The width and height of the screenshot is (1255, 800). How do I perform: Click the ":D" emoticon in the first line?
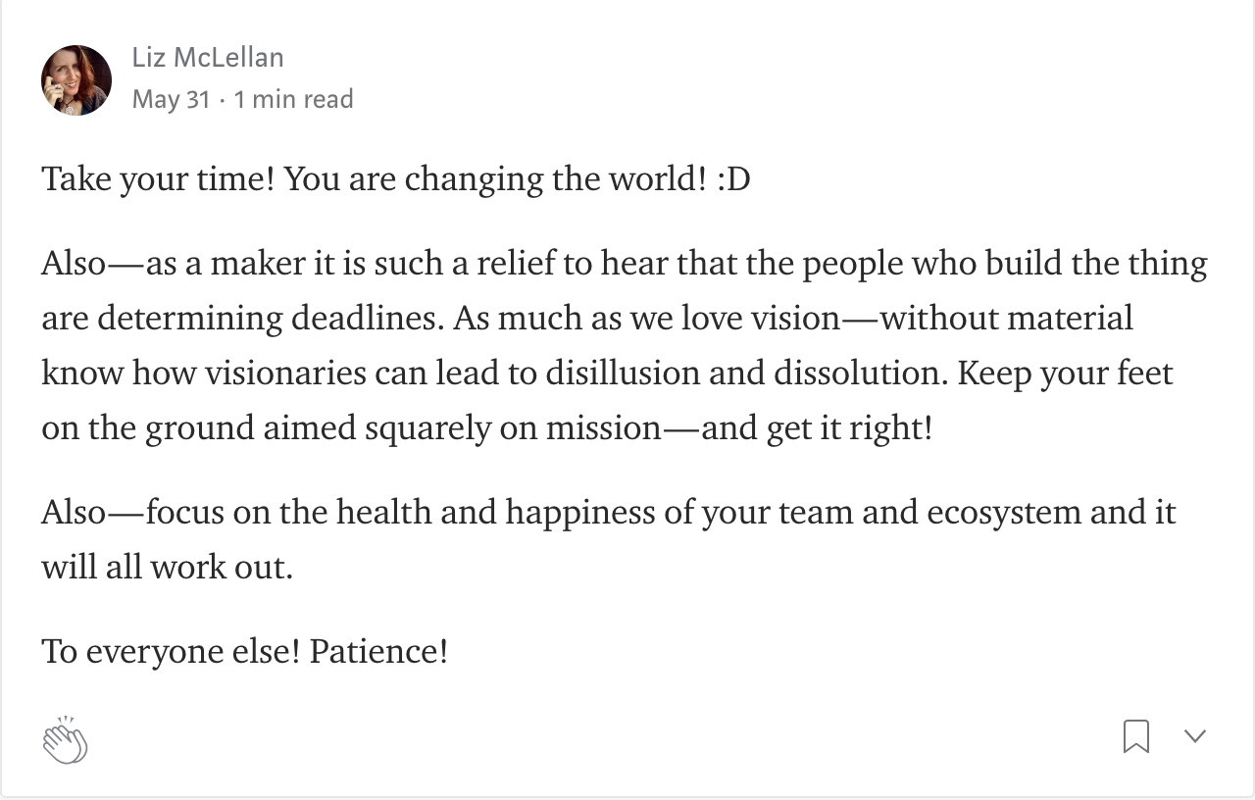coord(733,179)
